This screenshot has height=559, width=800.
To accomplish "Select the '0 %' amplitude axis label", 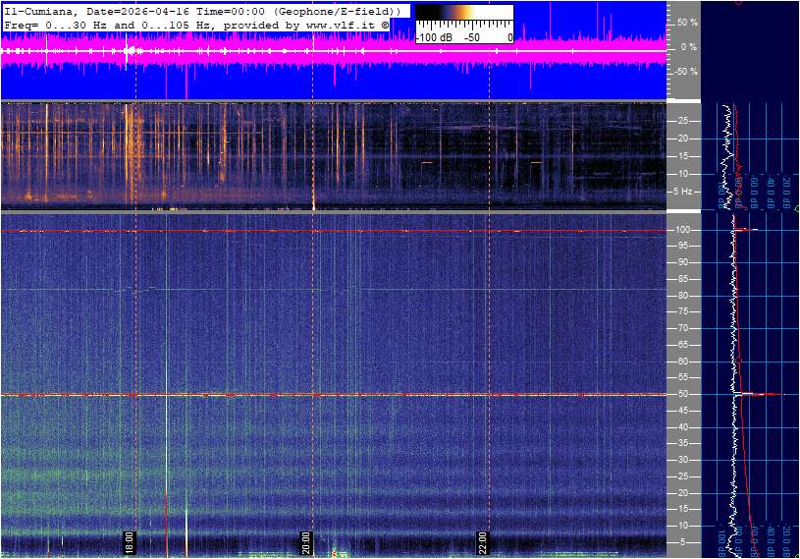I will (689, 47).
